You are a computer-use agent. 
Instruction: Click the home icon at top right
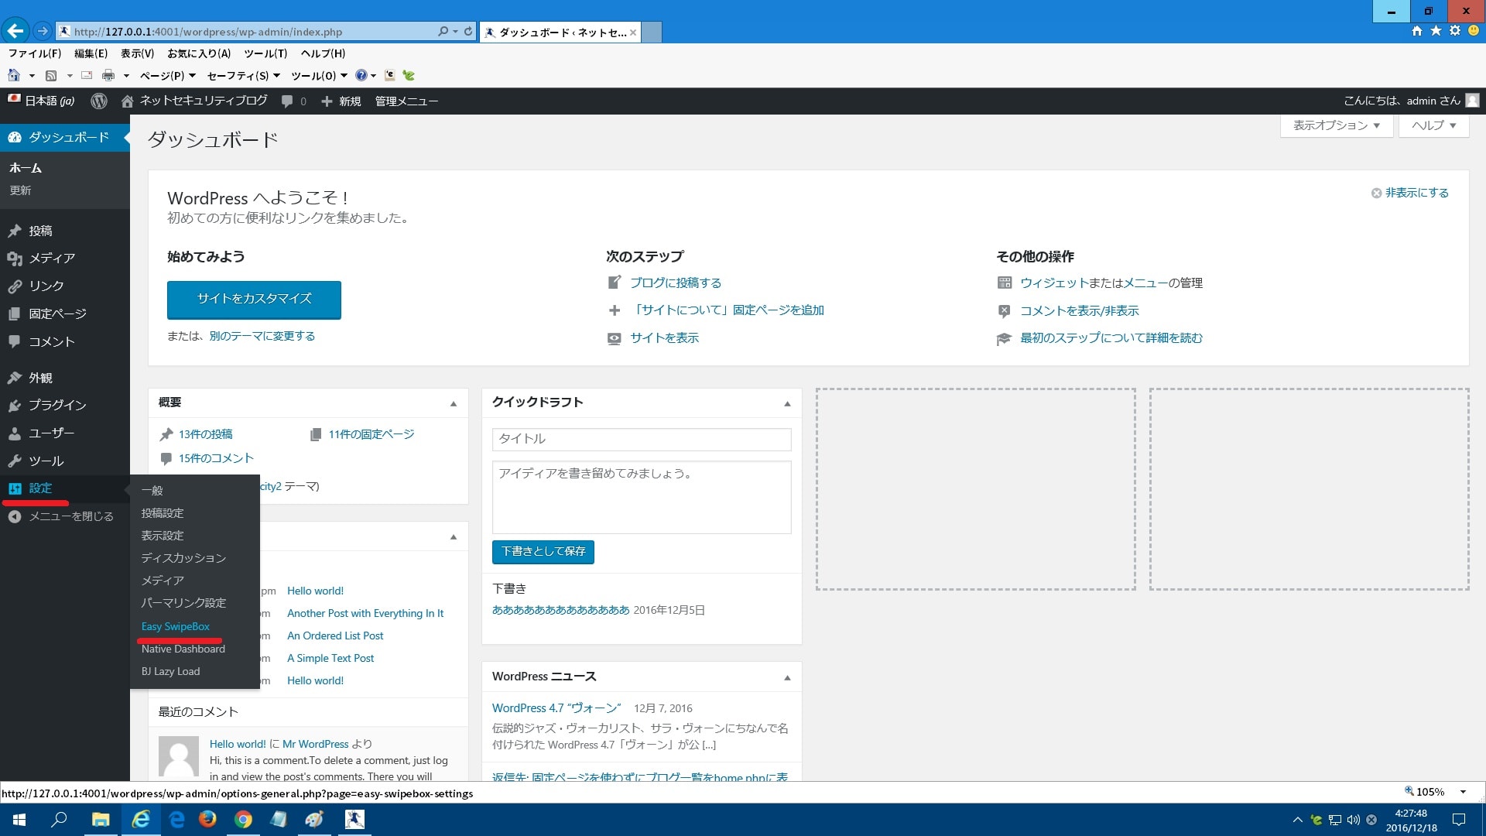1416,31
